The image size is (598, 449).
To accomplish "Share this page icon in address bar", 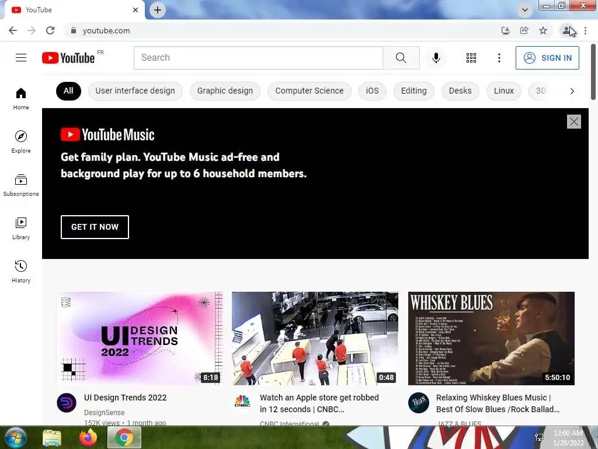I will click(x=524, y=30).
